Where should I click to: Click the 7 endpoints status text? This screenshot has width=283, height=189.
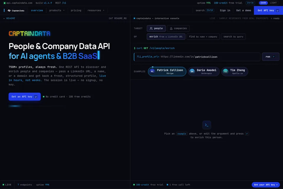tap(25, 185)
